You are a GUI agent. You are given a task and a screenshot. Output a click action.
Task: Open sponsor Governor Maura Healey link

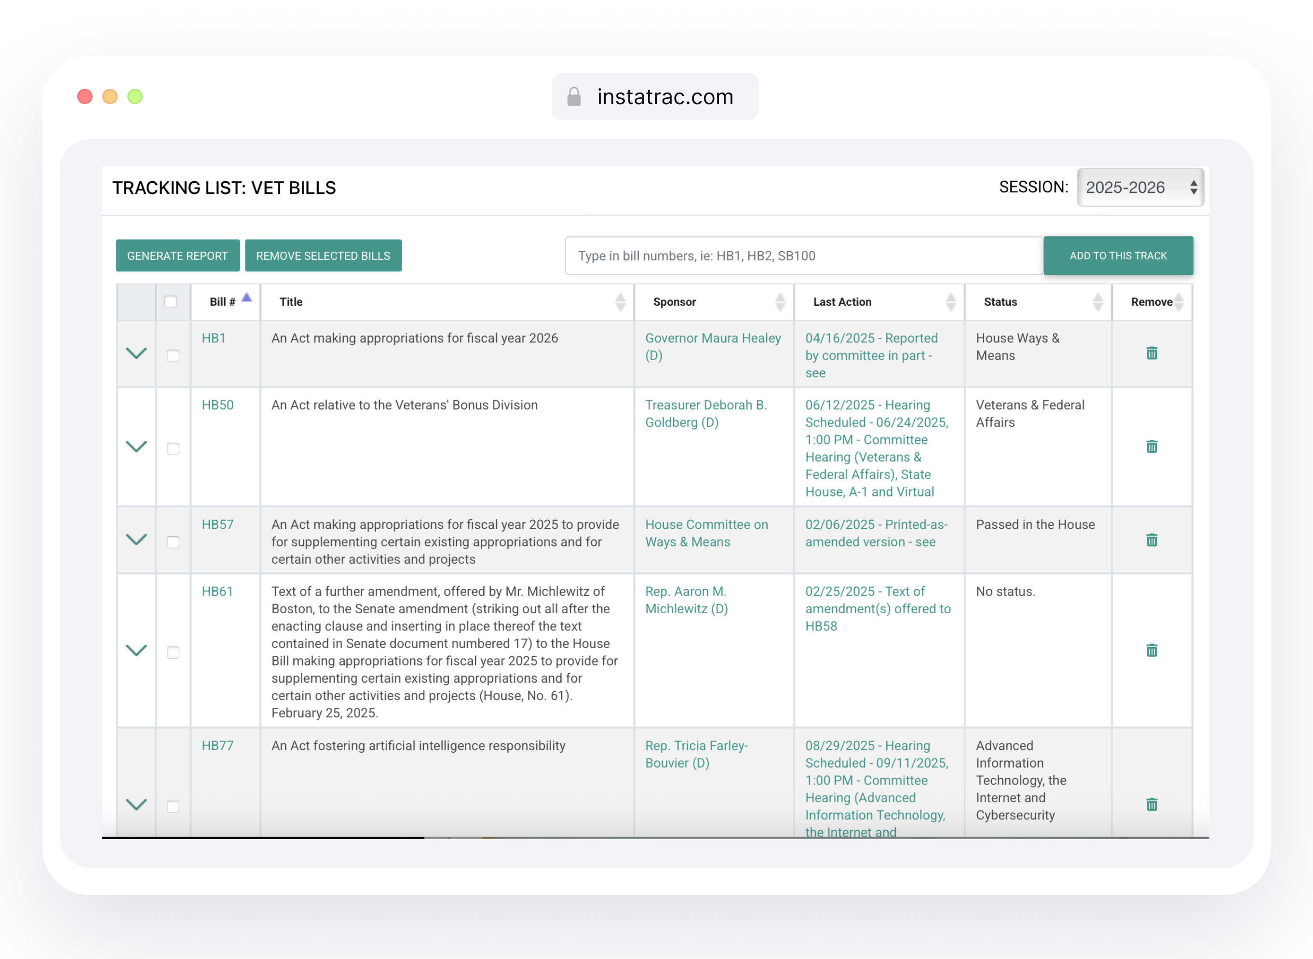pos(713,347)
